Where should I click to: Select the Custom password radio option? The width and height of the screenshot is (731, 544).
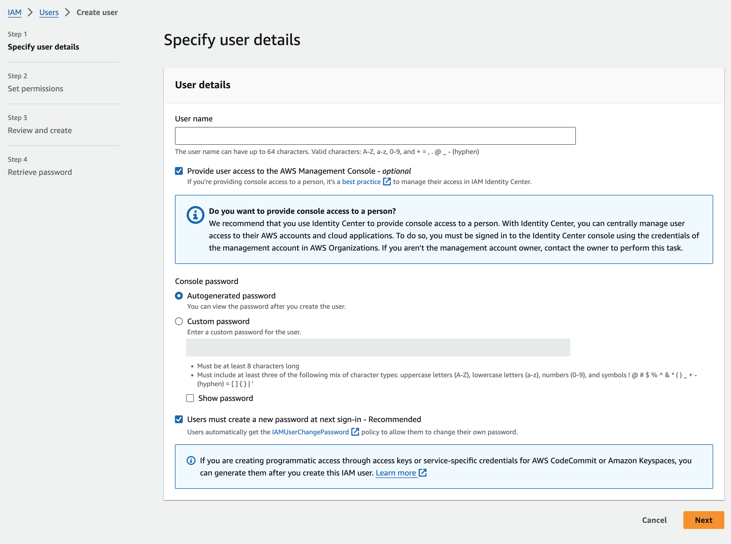click(179, 321)
